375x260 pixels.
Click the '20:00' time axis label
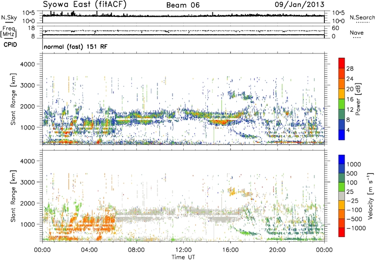[277, 250]
